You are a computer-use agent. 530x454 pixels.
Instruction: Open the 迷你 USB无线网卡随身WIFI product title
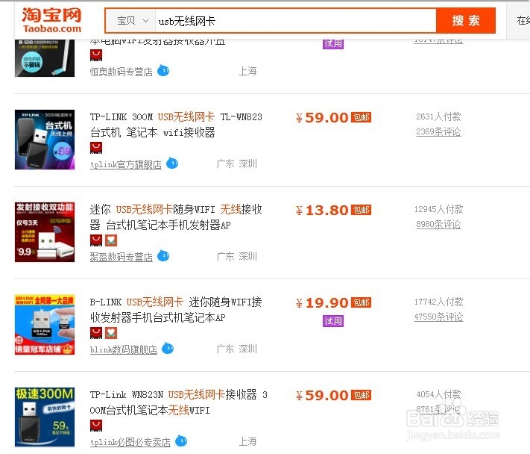[176, 217]
